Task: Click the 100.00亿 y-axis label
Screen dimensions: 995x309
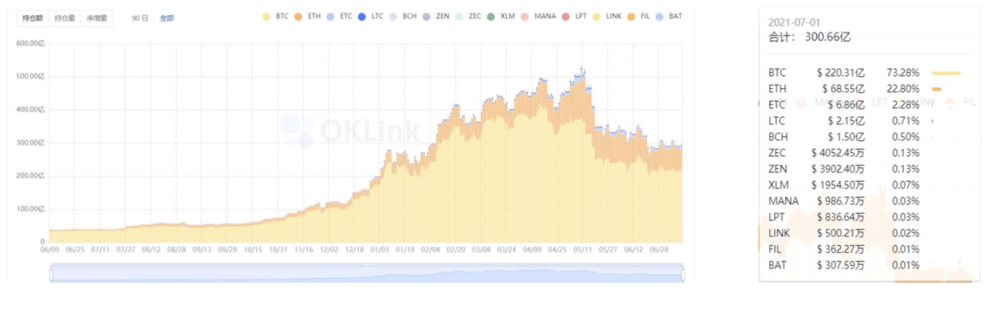Action: [30, 209]
